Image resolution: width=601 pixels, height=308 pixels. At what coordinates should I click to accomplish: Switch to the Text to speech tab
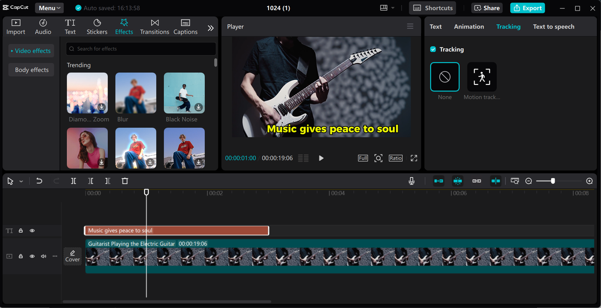(x=554, y=27)
